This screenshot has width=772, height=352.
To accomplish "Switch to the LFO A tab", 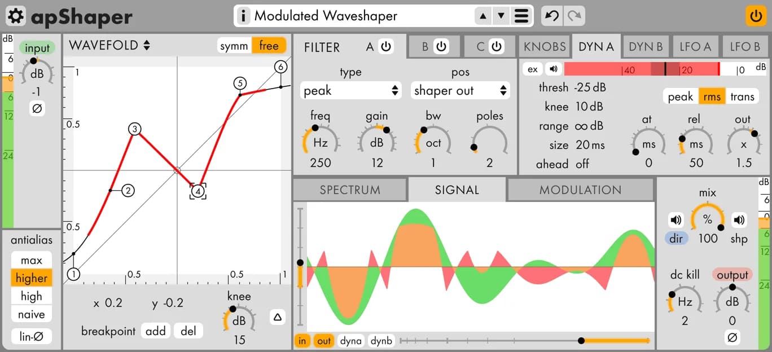I will (x=694, y=47).
